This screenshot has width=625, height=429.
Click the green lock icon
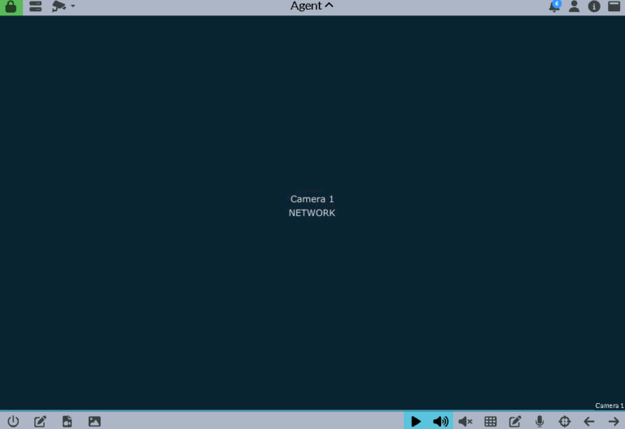click(11, 6)
